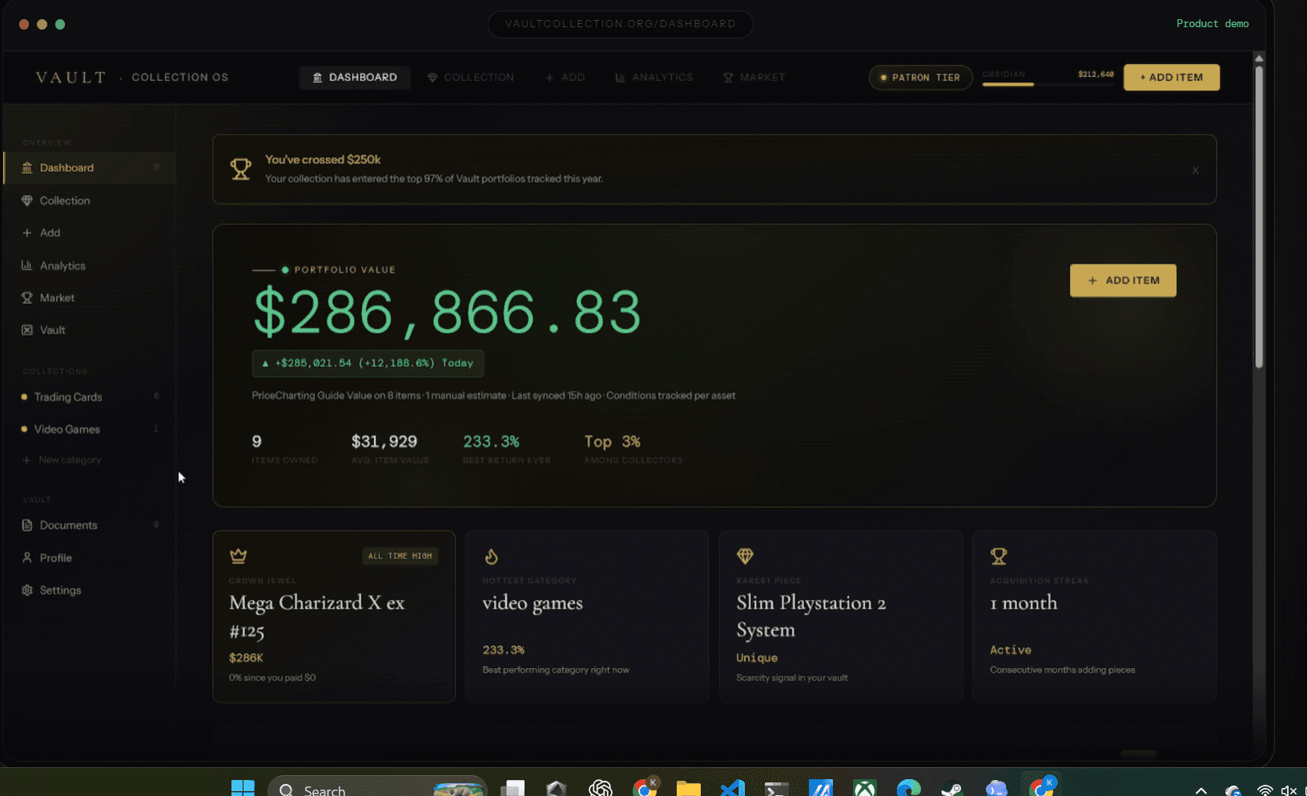Image resolution: width=1307 pixels, height=796 pixels.
Task: Click the taskbar Search box
Action: (x=377, y=788)
